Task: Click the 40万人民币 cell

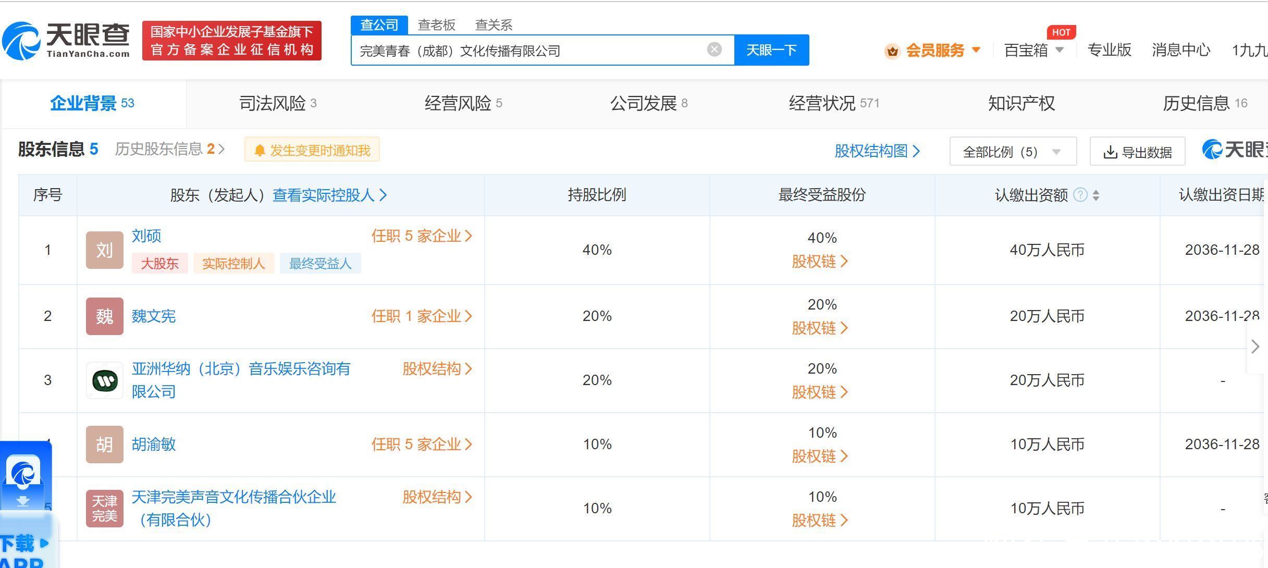Action: (x=1048, y=250)
